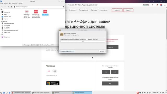167x94 pixels.
Task: Click the 0% installation progress bar
Action: [x=82, y=41]
